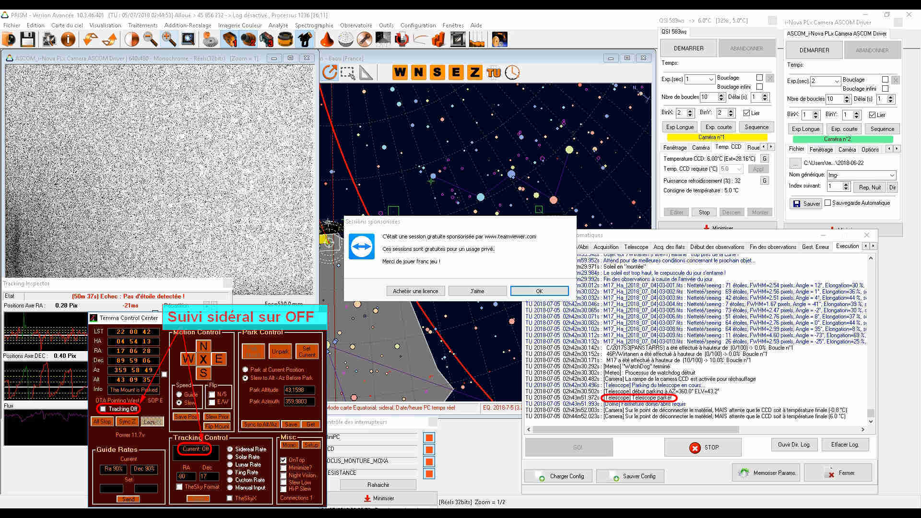Select the Sidereal Rate radio button
The height and width of the screenshot is (518, 921).
pyautogui.click(x=230, y=449)
